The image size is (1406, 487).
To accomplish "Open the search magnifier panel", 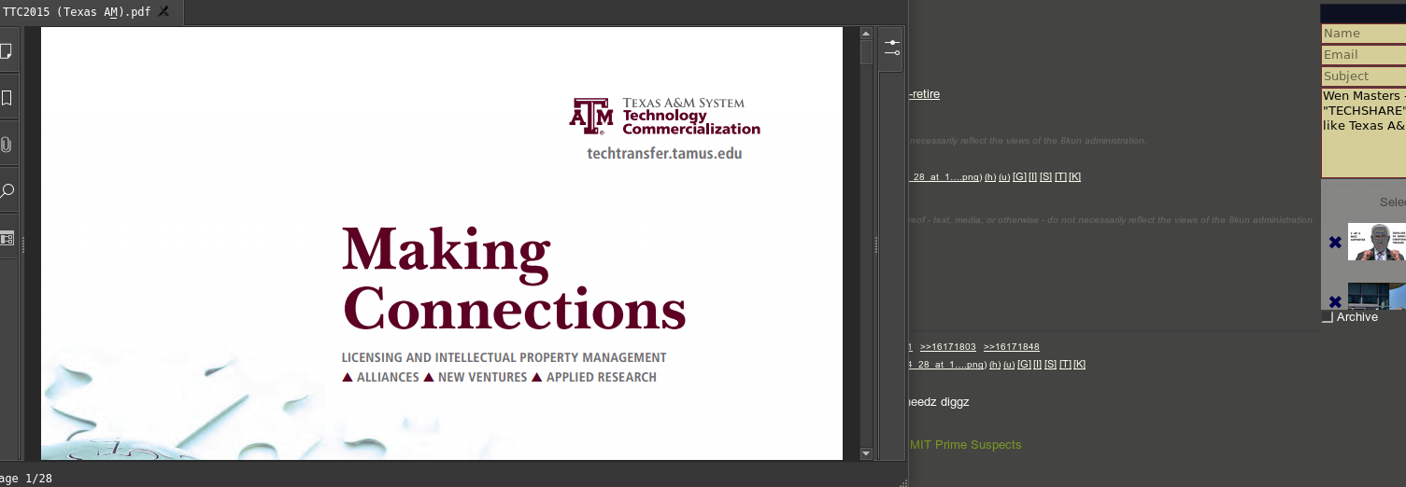I will (7, 191).
